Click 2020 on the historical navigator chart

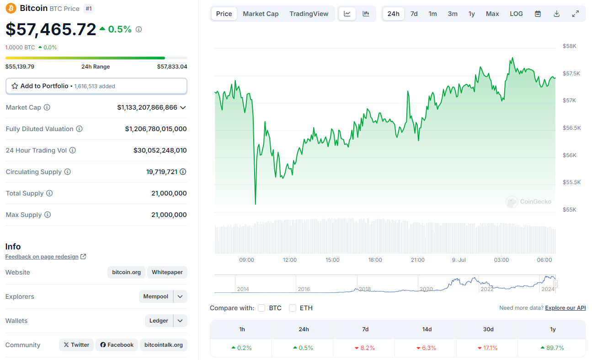426,289
